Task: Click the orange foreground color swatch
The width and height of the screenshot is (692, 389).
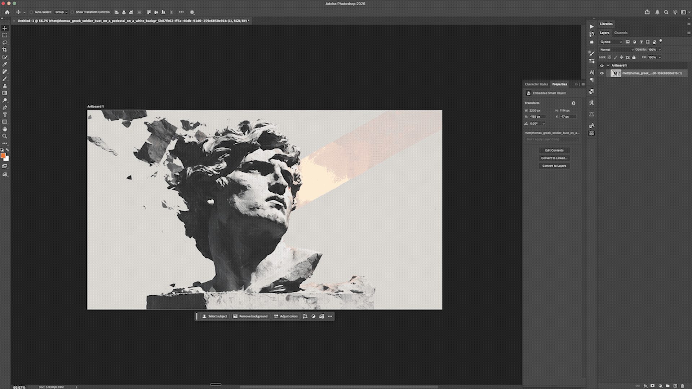Action: pos(3,156)
